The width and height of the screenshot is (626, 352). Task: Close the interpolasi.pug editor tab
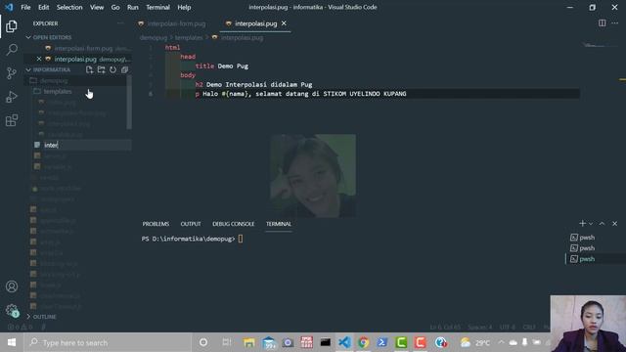coord(284,23)
